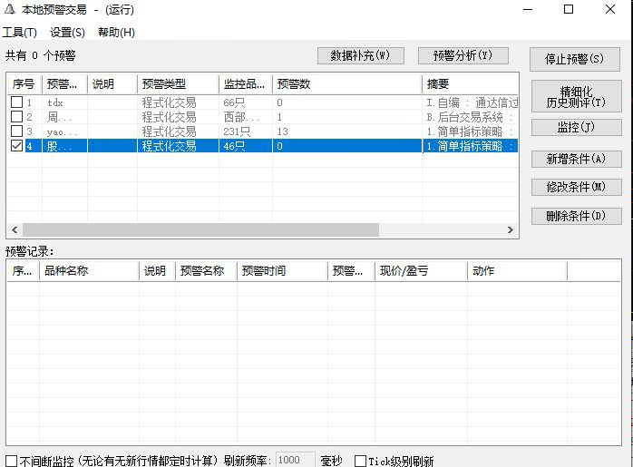Sort by the 序号 column header
633x467 pixels.
click(x=24, y=84)
